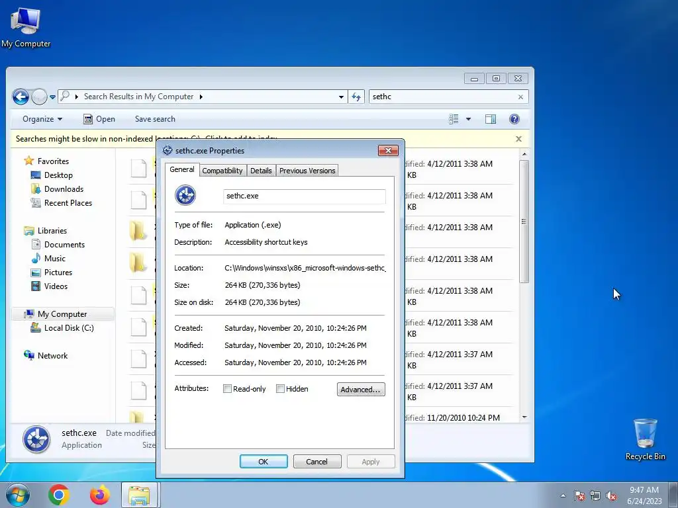Click the sethc.exe file name field
The width and height of the screenshot is (678, 508).
[305, 196]
